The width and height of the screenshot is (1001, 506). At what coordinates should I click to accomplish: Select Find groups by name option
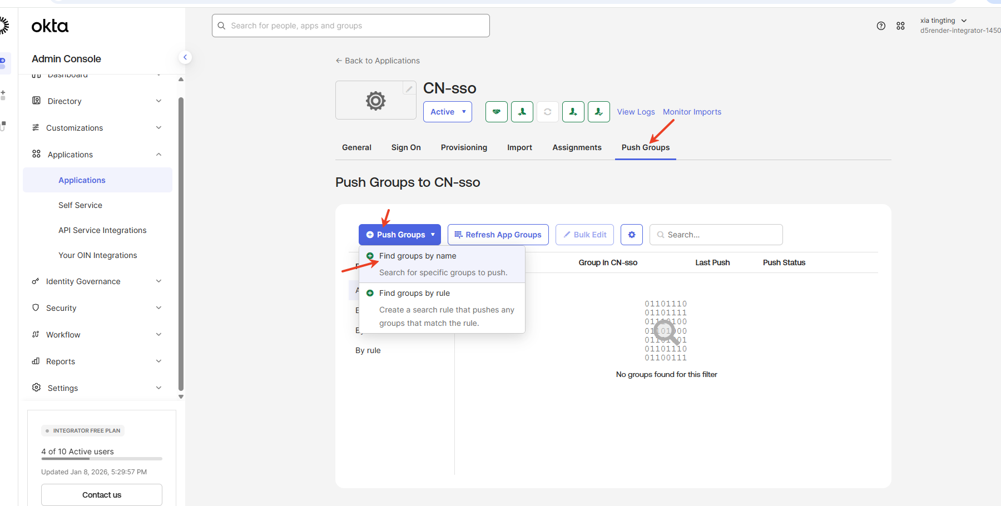(x=418, y=256)
